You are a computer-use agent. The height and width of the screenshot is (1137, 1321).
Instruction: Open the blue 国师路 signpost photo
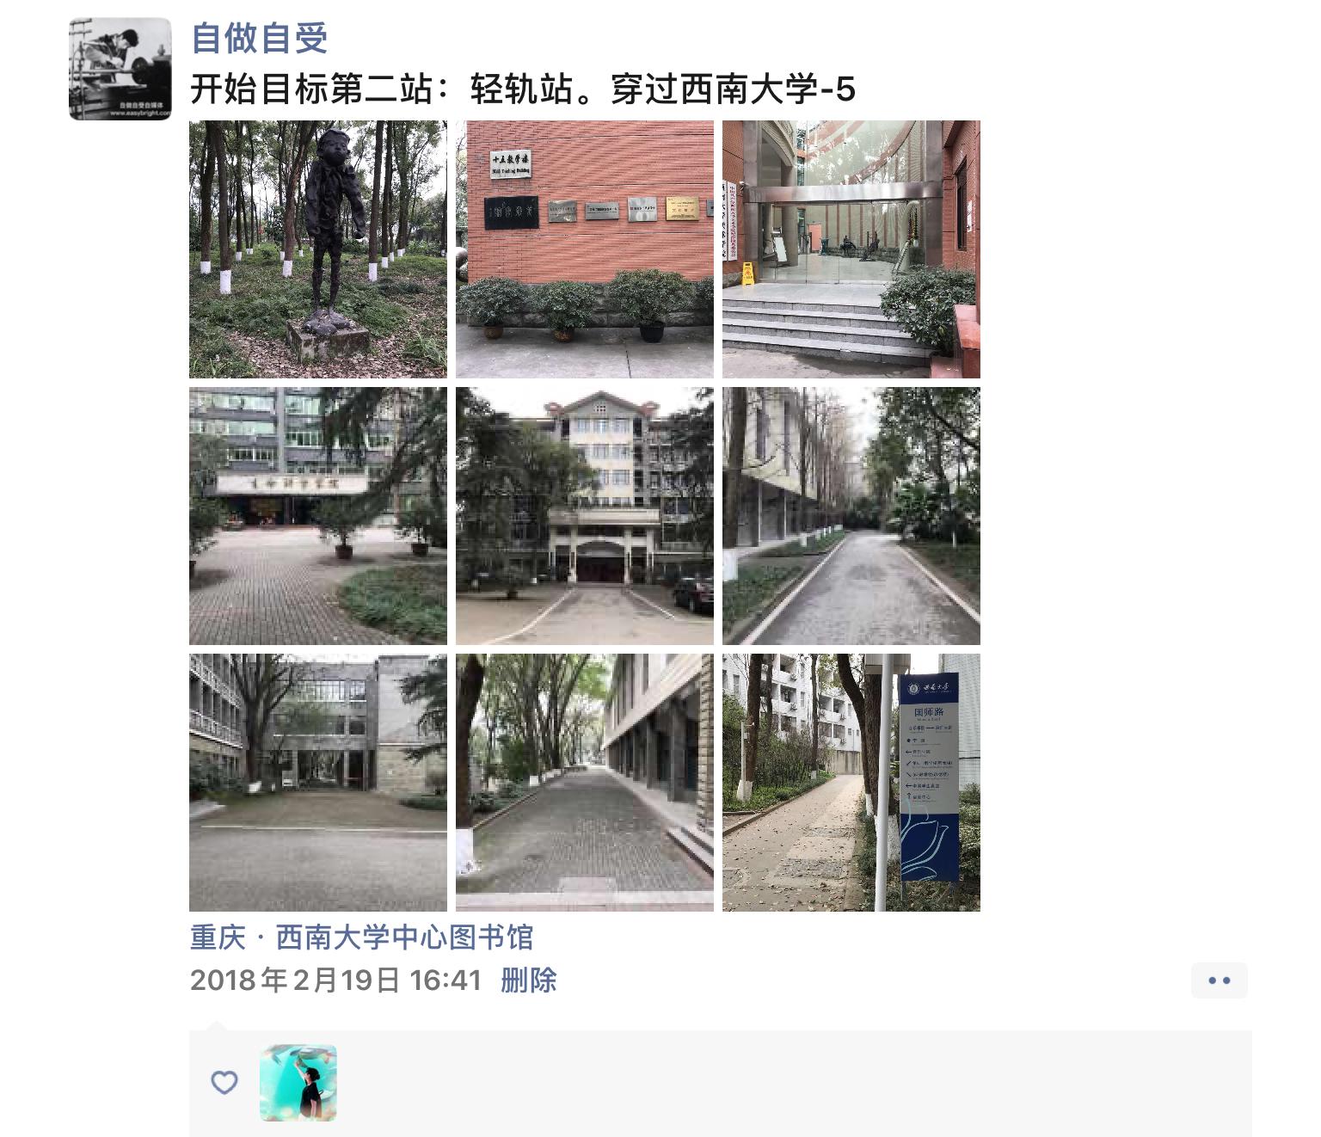[x=851, y=783]
